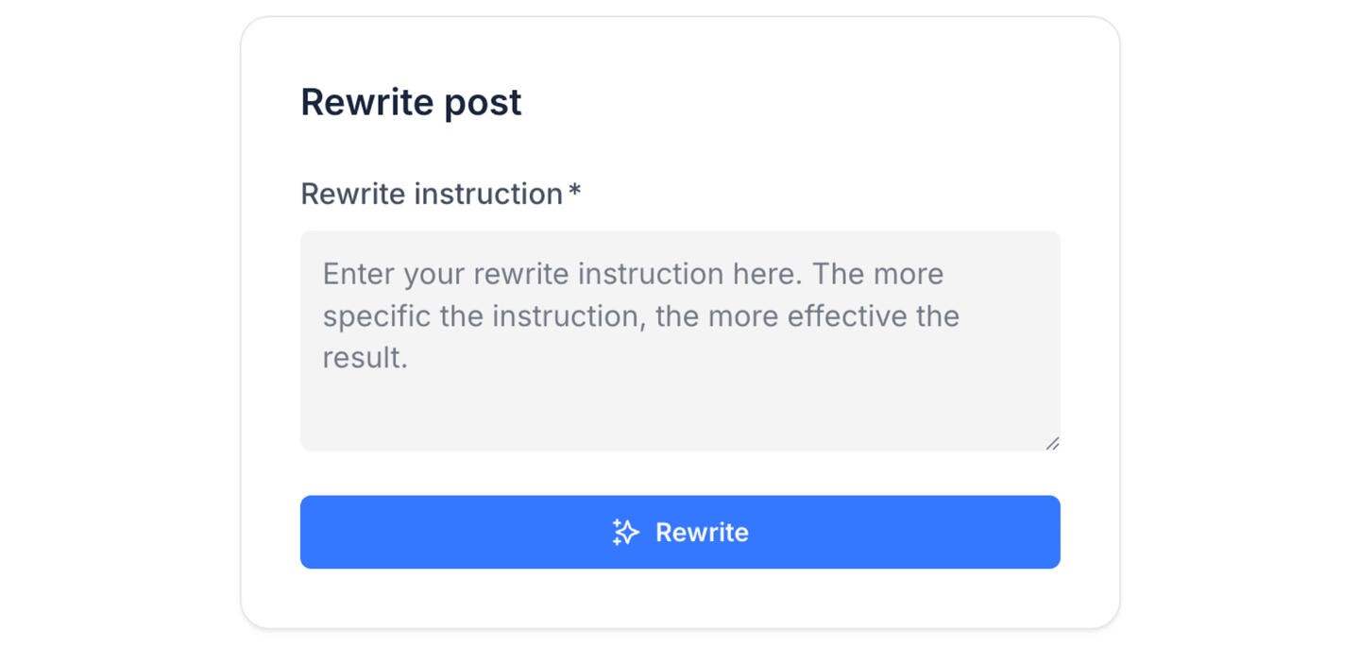Click the textarea resize handle icon

pyautogui.click(x=1052, y=443)
